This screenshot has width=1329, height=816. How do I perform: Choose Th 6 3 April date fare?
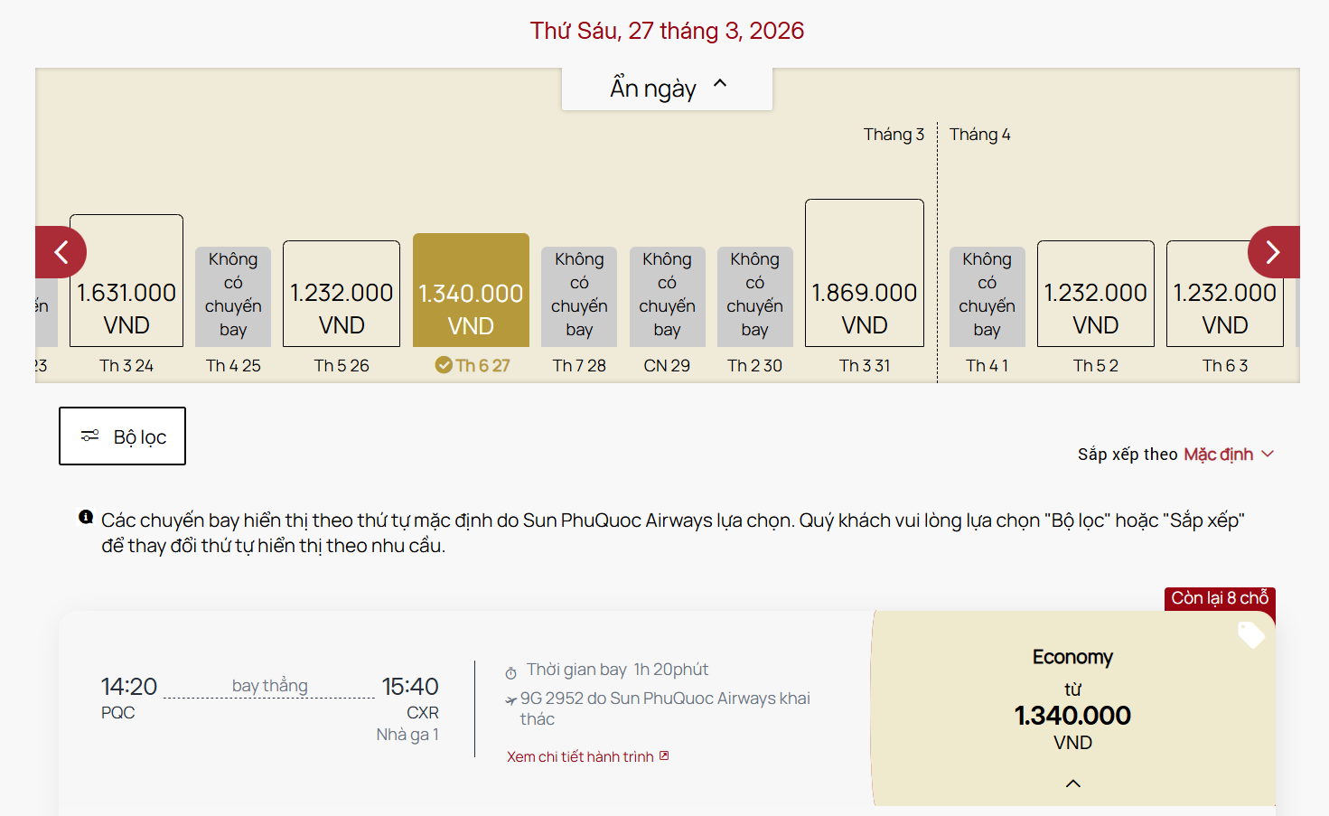(x=1224, y=295)
